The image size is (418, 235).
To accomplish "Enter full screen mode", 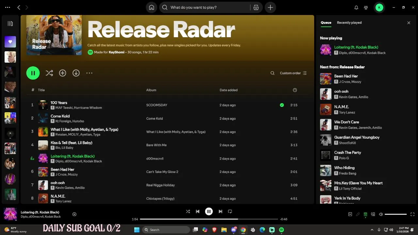I will click(x=412, y=214).
